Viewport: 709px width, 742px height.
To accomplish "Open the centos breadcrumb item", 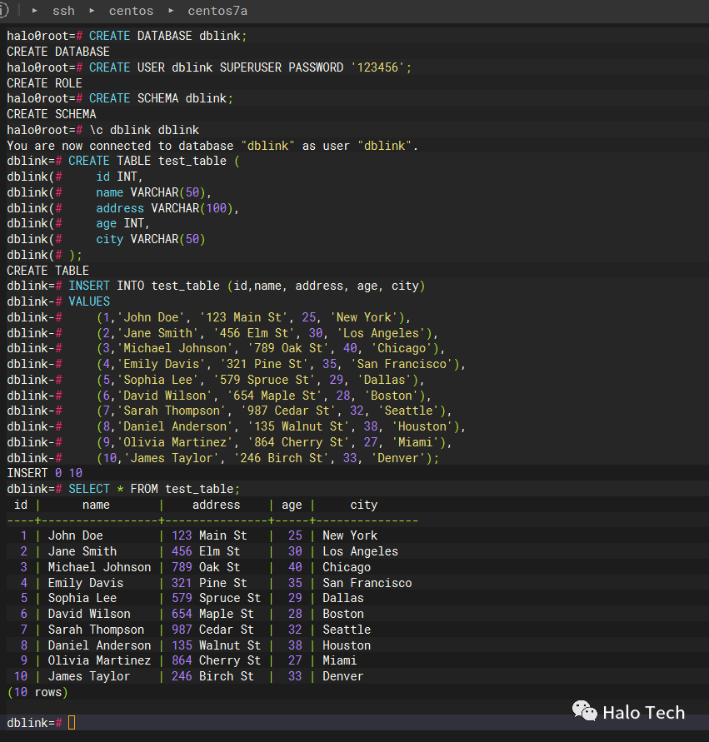I will click(x=131, y=11).
